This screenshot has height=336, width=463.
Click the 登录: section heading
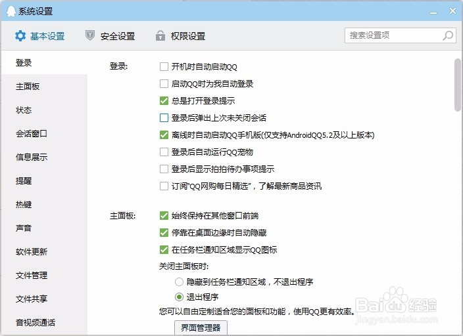pyautogui.click(x=118, y=66)
